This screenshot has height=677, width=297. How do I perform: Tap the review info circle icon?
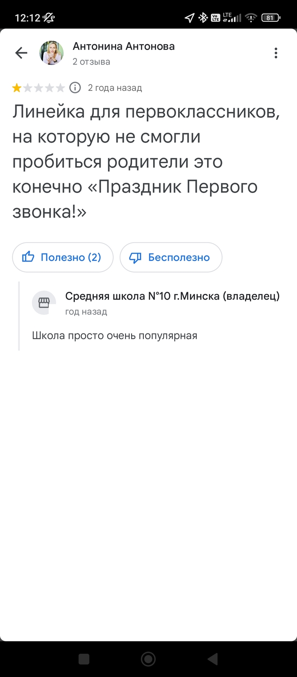[75, 88]
